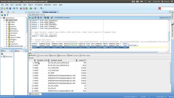
Task: Click the Execute Explain Plan icon
Action: (45, 17)
